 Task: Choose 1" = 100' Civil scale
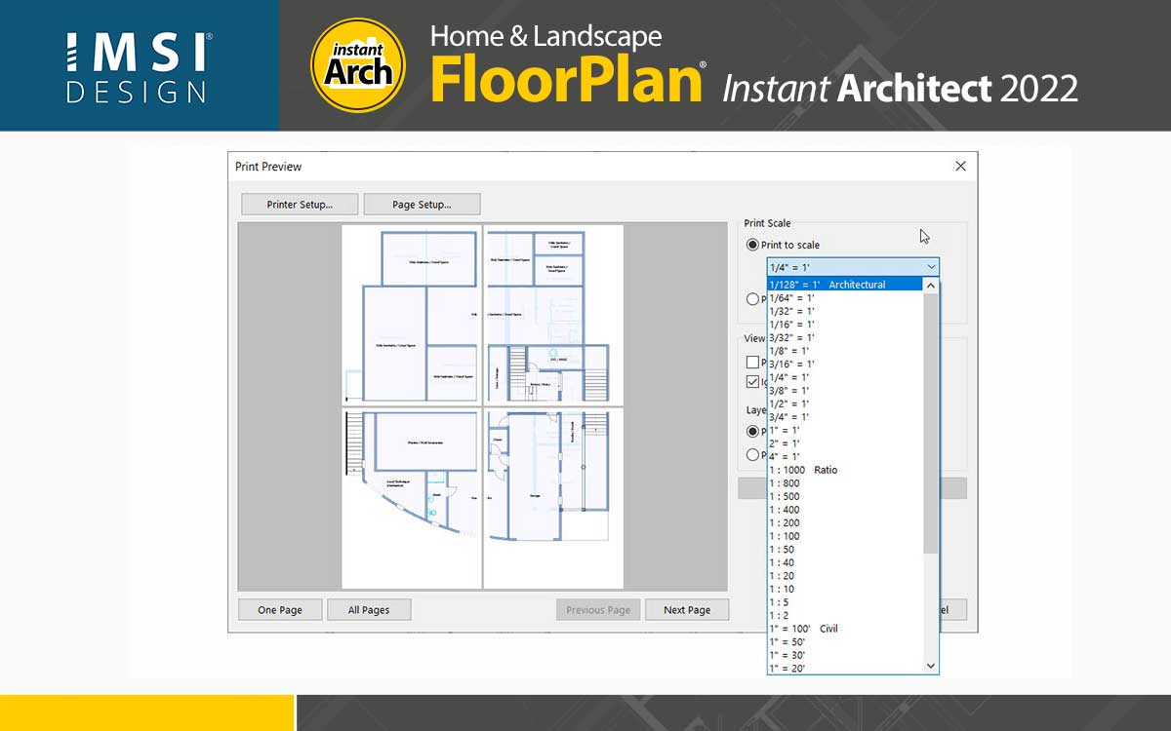[x=844, y=629]
